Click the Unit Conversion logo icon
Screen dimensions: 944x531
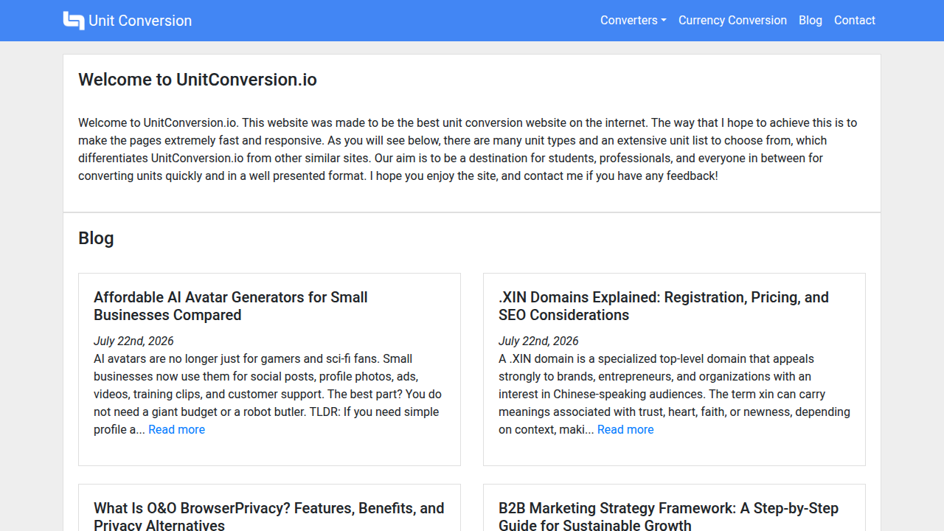pos(74,21)
